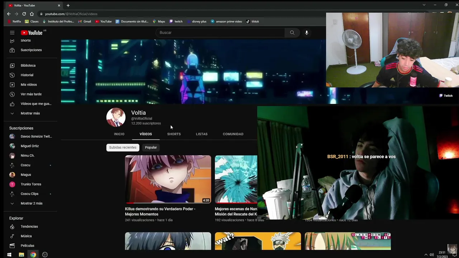The width and height of the screenshot is (459, 258).
Task: Open Tendencias flame icon
Action: coord(12,226)
